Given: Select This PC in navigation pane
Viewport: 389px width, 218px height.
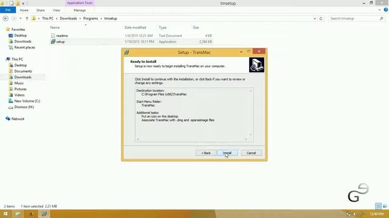Looking at the screenshot, I should coord(17,59).
